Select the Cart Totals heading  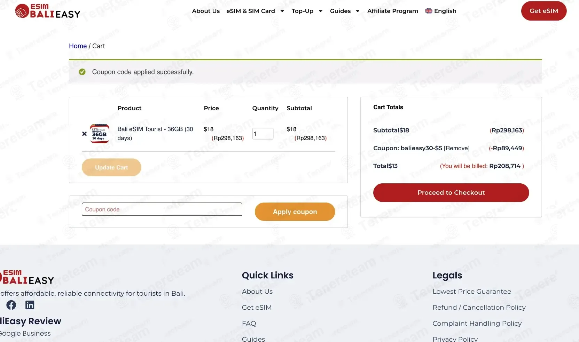coord(388,107)
